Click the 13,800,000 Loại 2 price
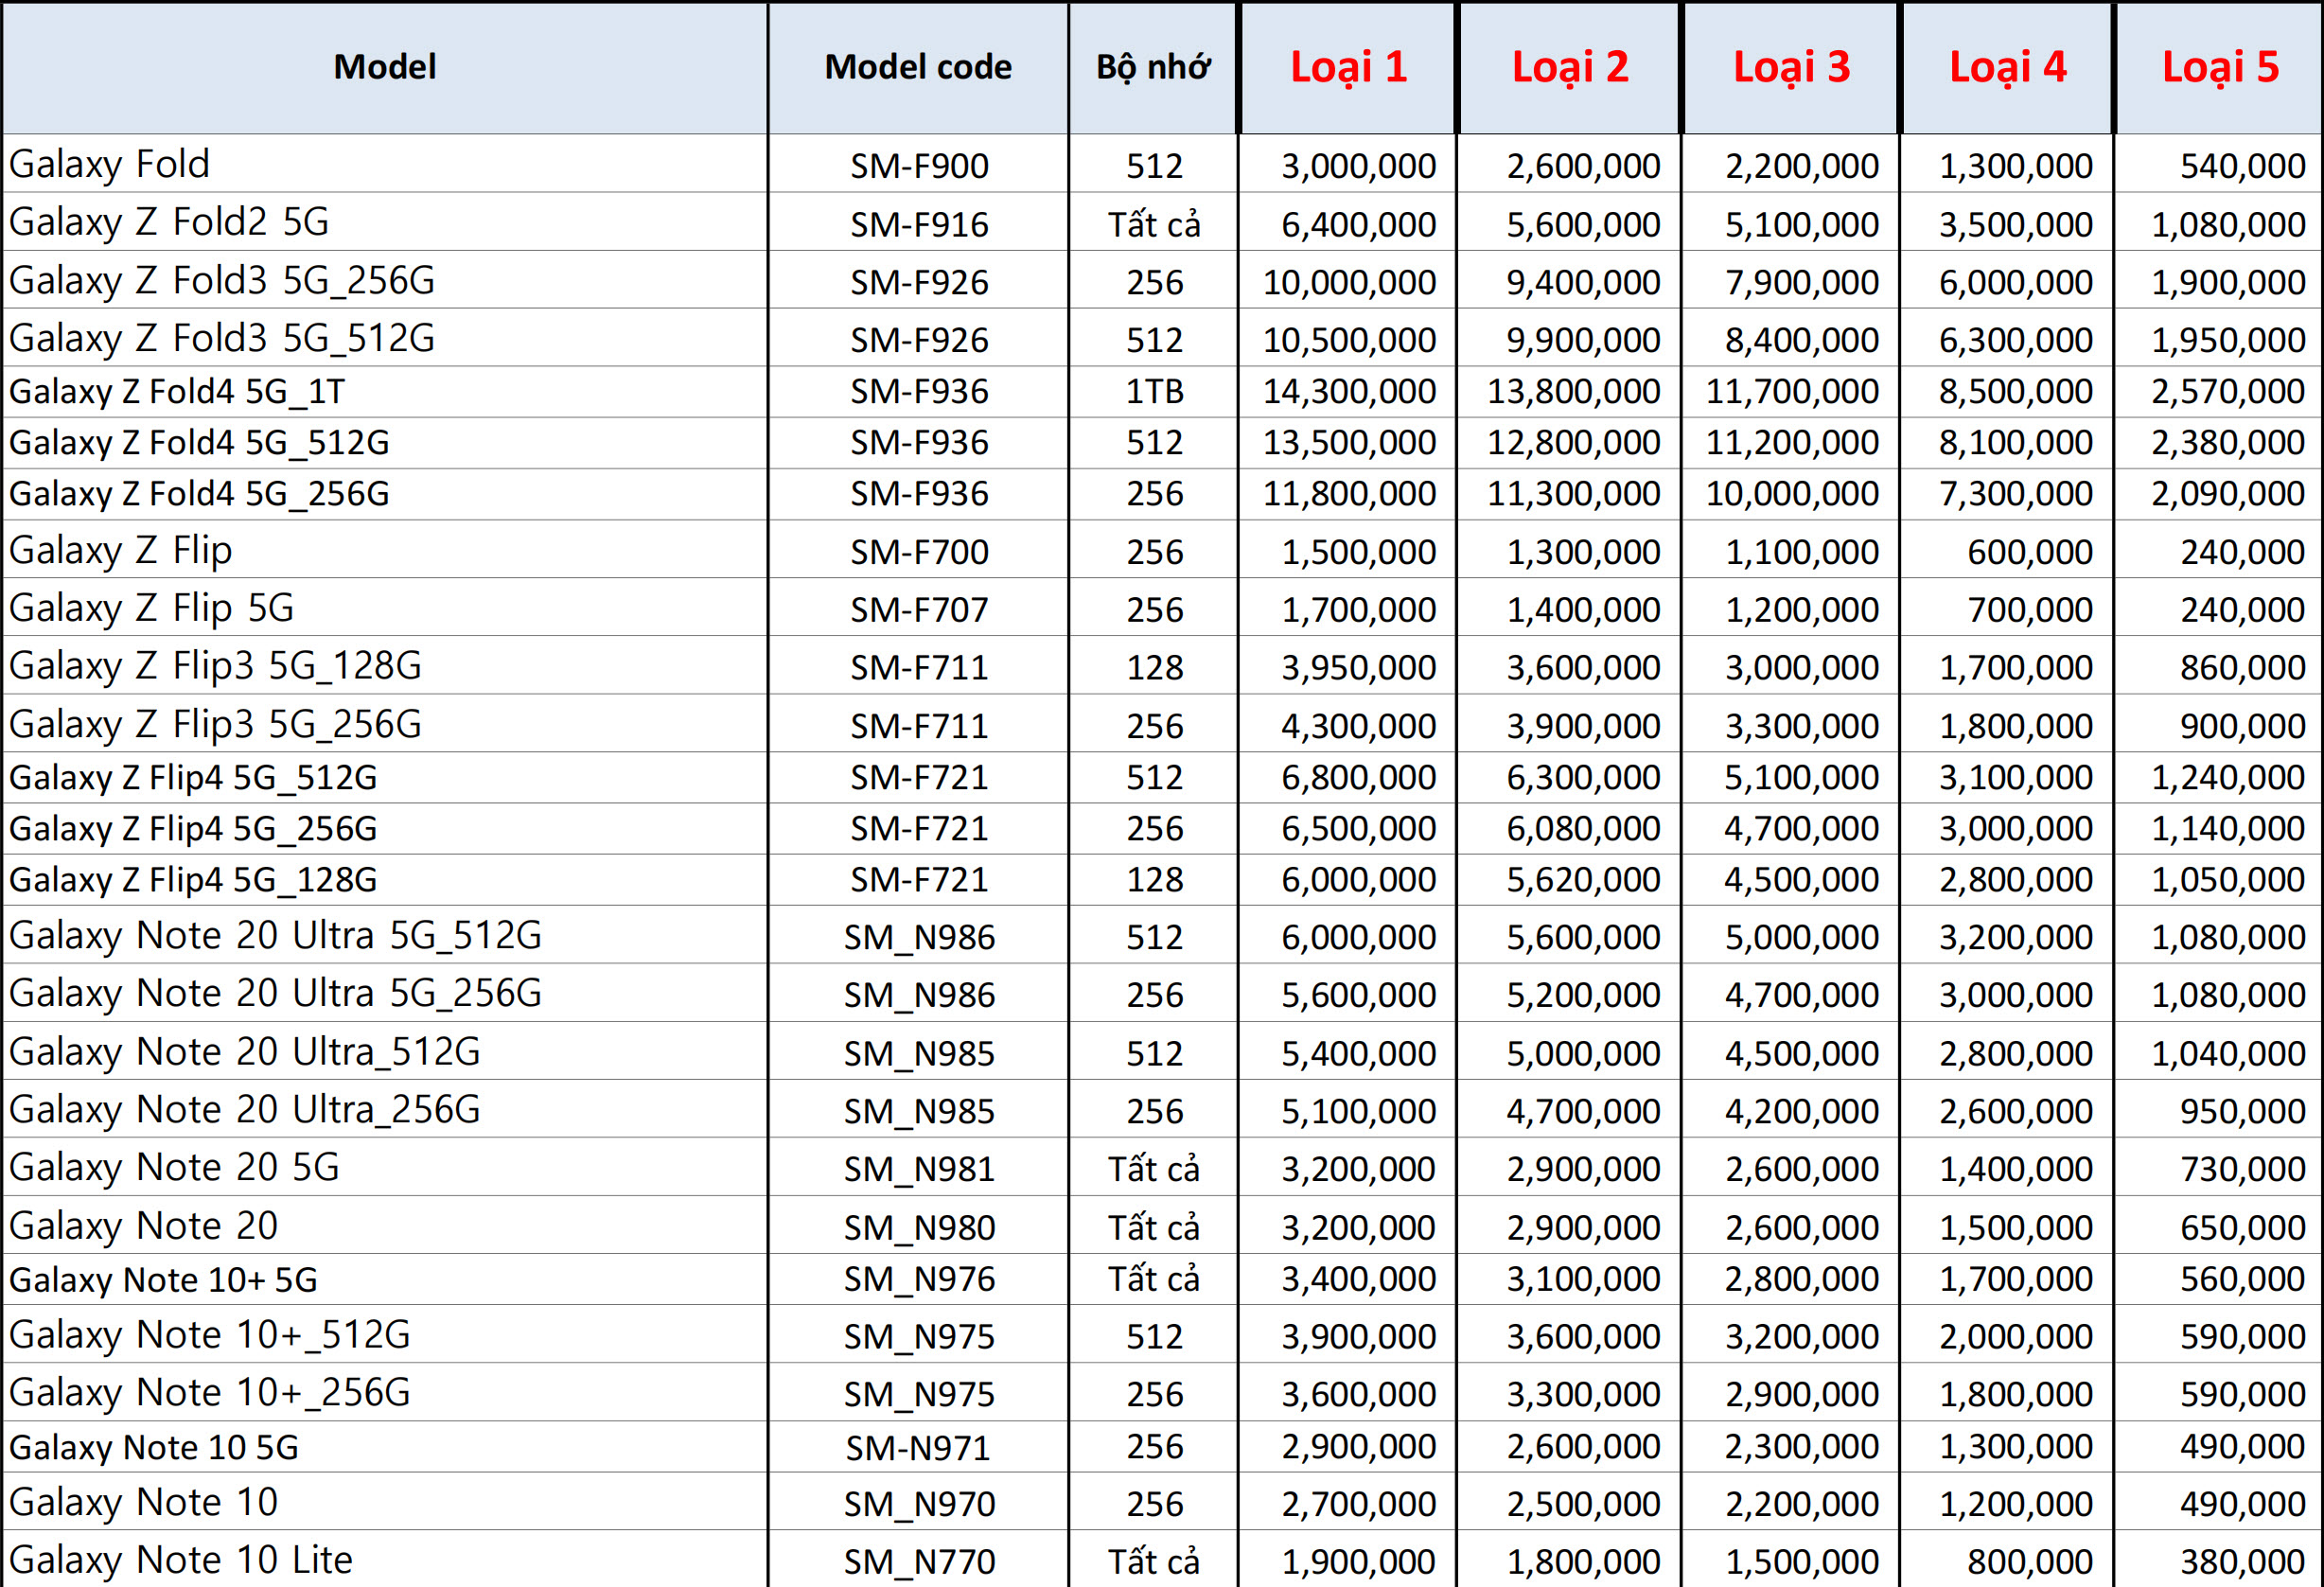The image size is (2324, 1587). 1572,392
